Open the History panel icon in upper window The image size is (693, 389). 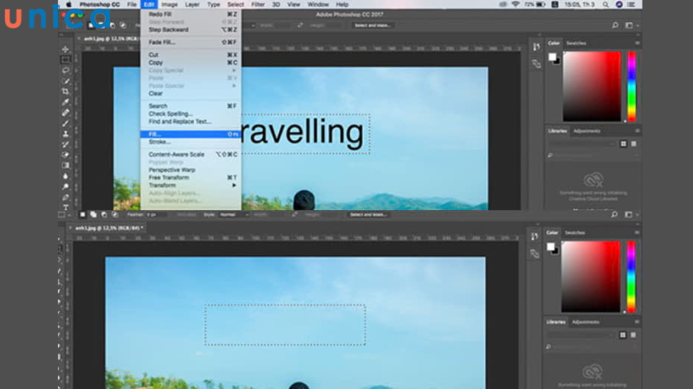[x=536, y=47]
